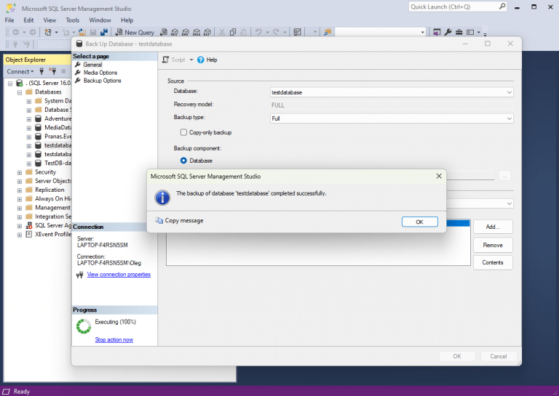Open the Help menu in menu bar
Viewport: 559px width, 396px height.
127,20
